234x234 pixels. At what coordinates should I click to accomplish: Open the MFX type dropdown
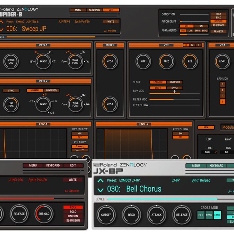click(227, 127)
